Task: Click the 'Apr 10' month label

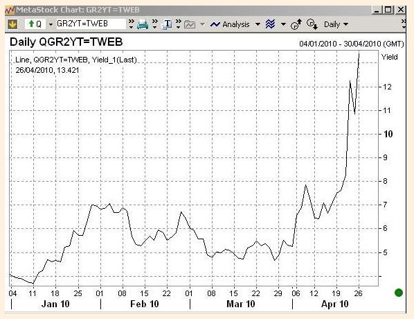Action: coord(335,304)
